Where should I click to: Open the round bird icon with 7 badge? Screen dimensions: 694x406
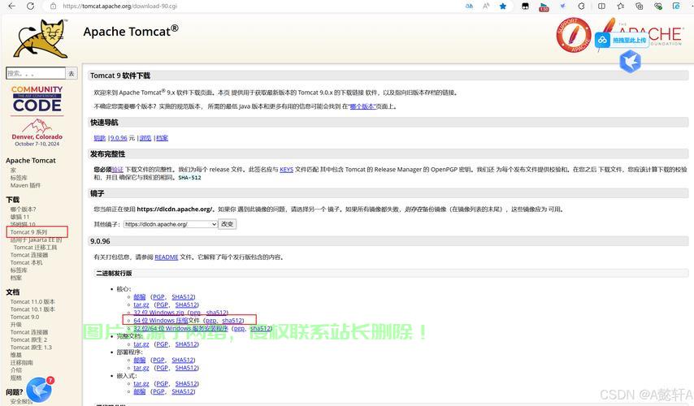coord(39,390)
